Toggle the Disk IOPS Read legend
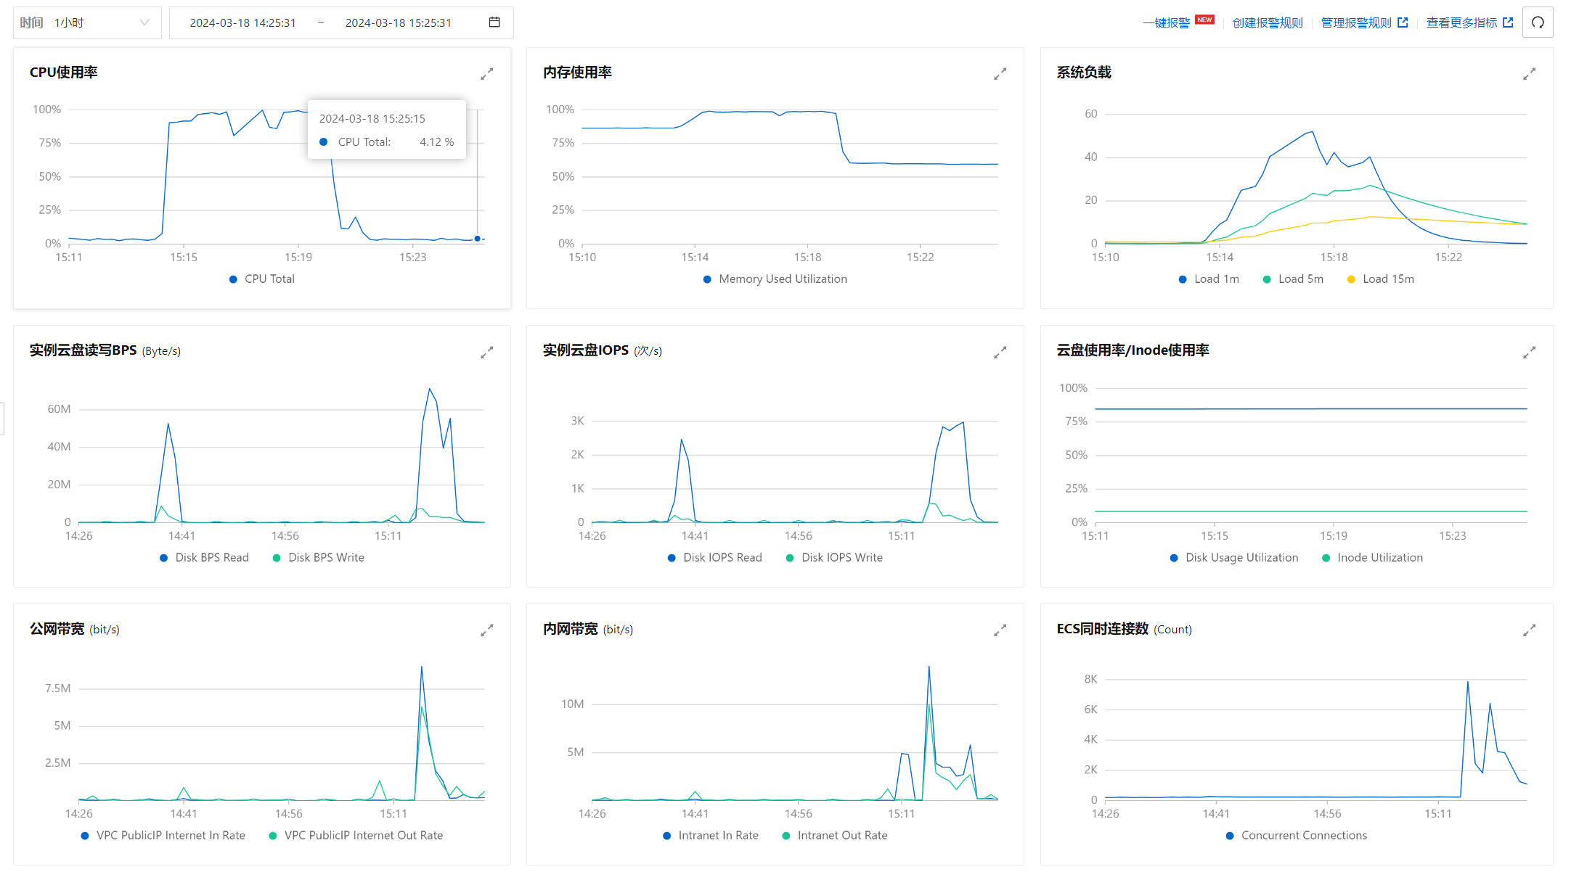Image resolution: width=1571 pixels, height=872 pixels. pyautogui.click(x=714, y=557)
